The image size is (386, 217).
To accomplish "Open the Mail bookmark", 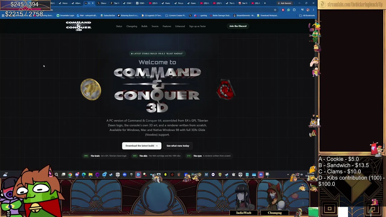I will click(87, 16).
